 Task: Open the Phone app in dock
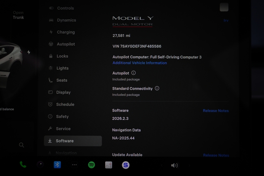[x=23, y=165]
